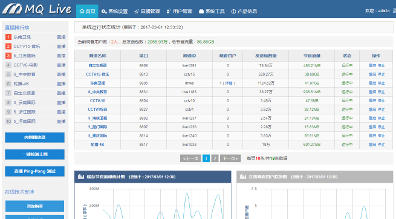Click 直播 link beside 东南卫视 in ranking
396x219 pixels.
click(61, 37)
